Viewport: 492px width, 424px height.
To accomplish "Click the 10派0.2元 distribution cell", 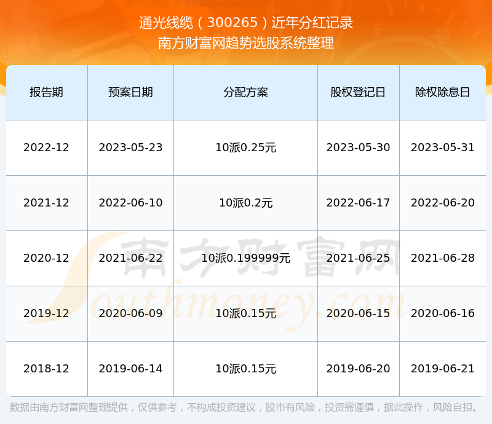I will tap(245, 203).
